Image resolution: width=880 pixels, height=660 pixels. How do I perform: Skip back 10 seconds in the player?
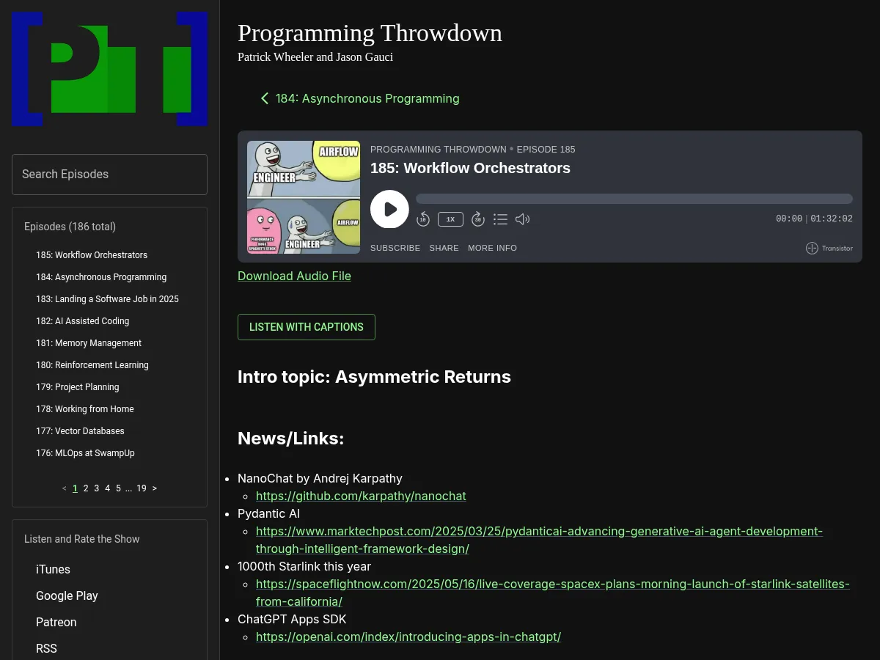[x=422, y=219]
